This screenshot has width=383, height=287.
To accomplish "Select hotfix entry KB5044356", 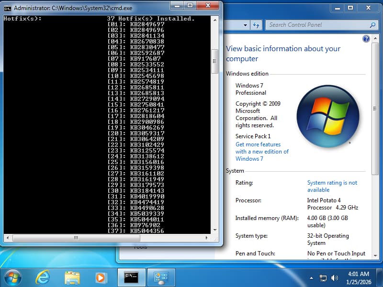I will pyautogui.click(x=147, y=231).
